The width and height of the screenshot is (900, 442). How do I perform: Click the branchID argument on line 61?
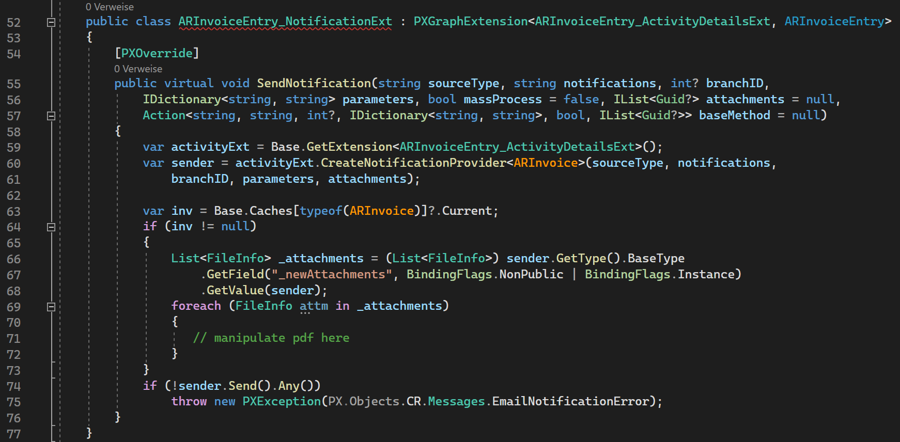[x=199, y=179]
